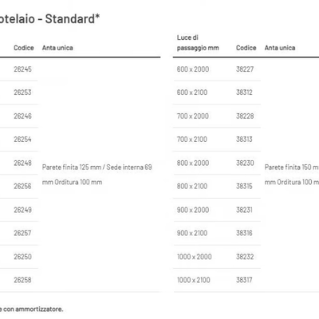The image size is (319, 319).
Task: Click right table 'Codice' column header
Action: 246,48
